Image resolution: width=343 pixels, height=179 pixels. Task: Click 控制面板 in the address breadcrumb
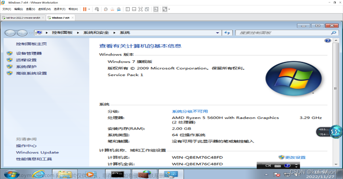tap(62, 33)
